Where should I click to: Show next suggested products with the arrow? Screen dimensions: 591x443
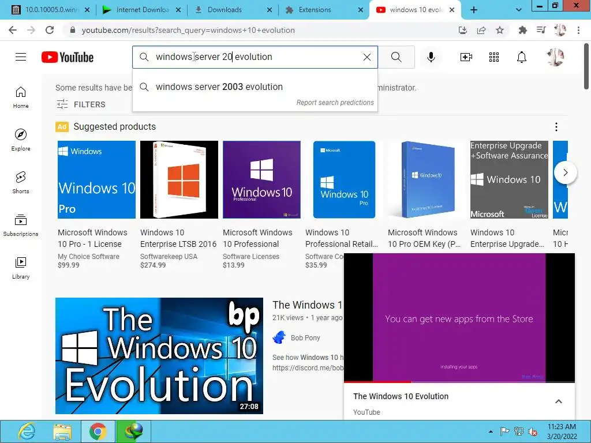[x=566, y=172]
